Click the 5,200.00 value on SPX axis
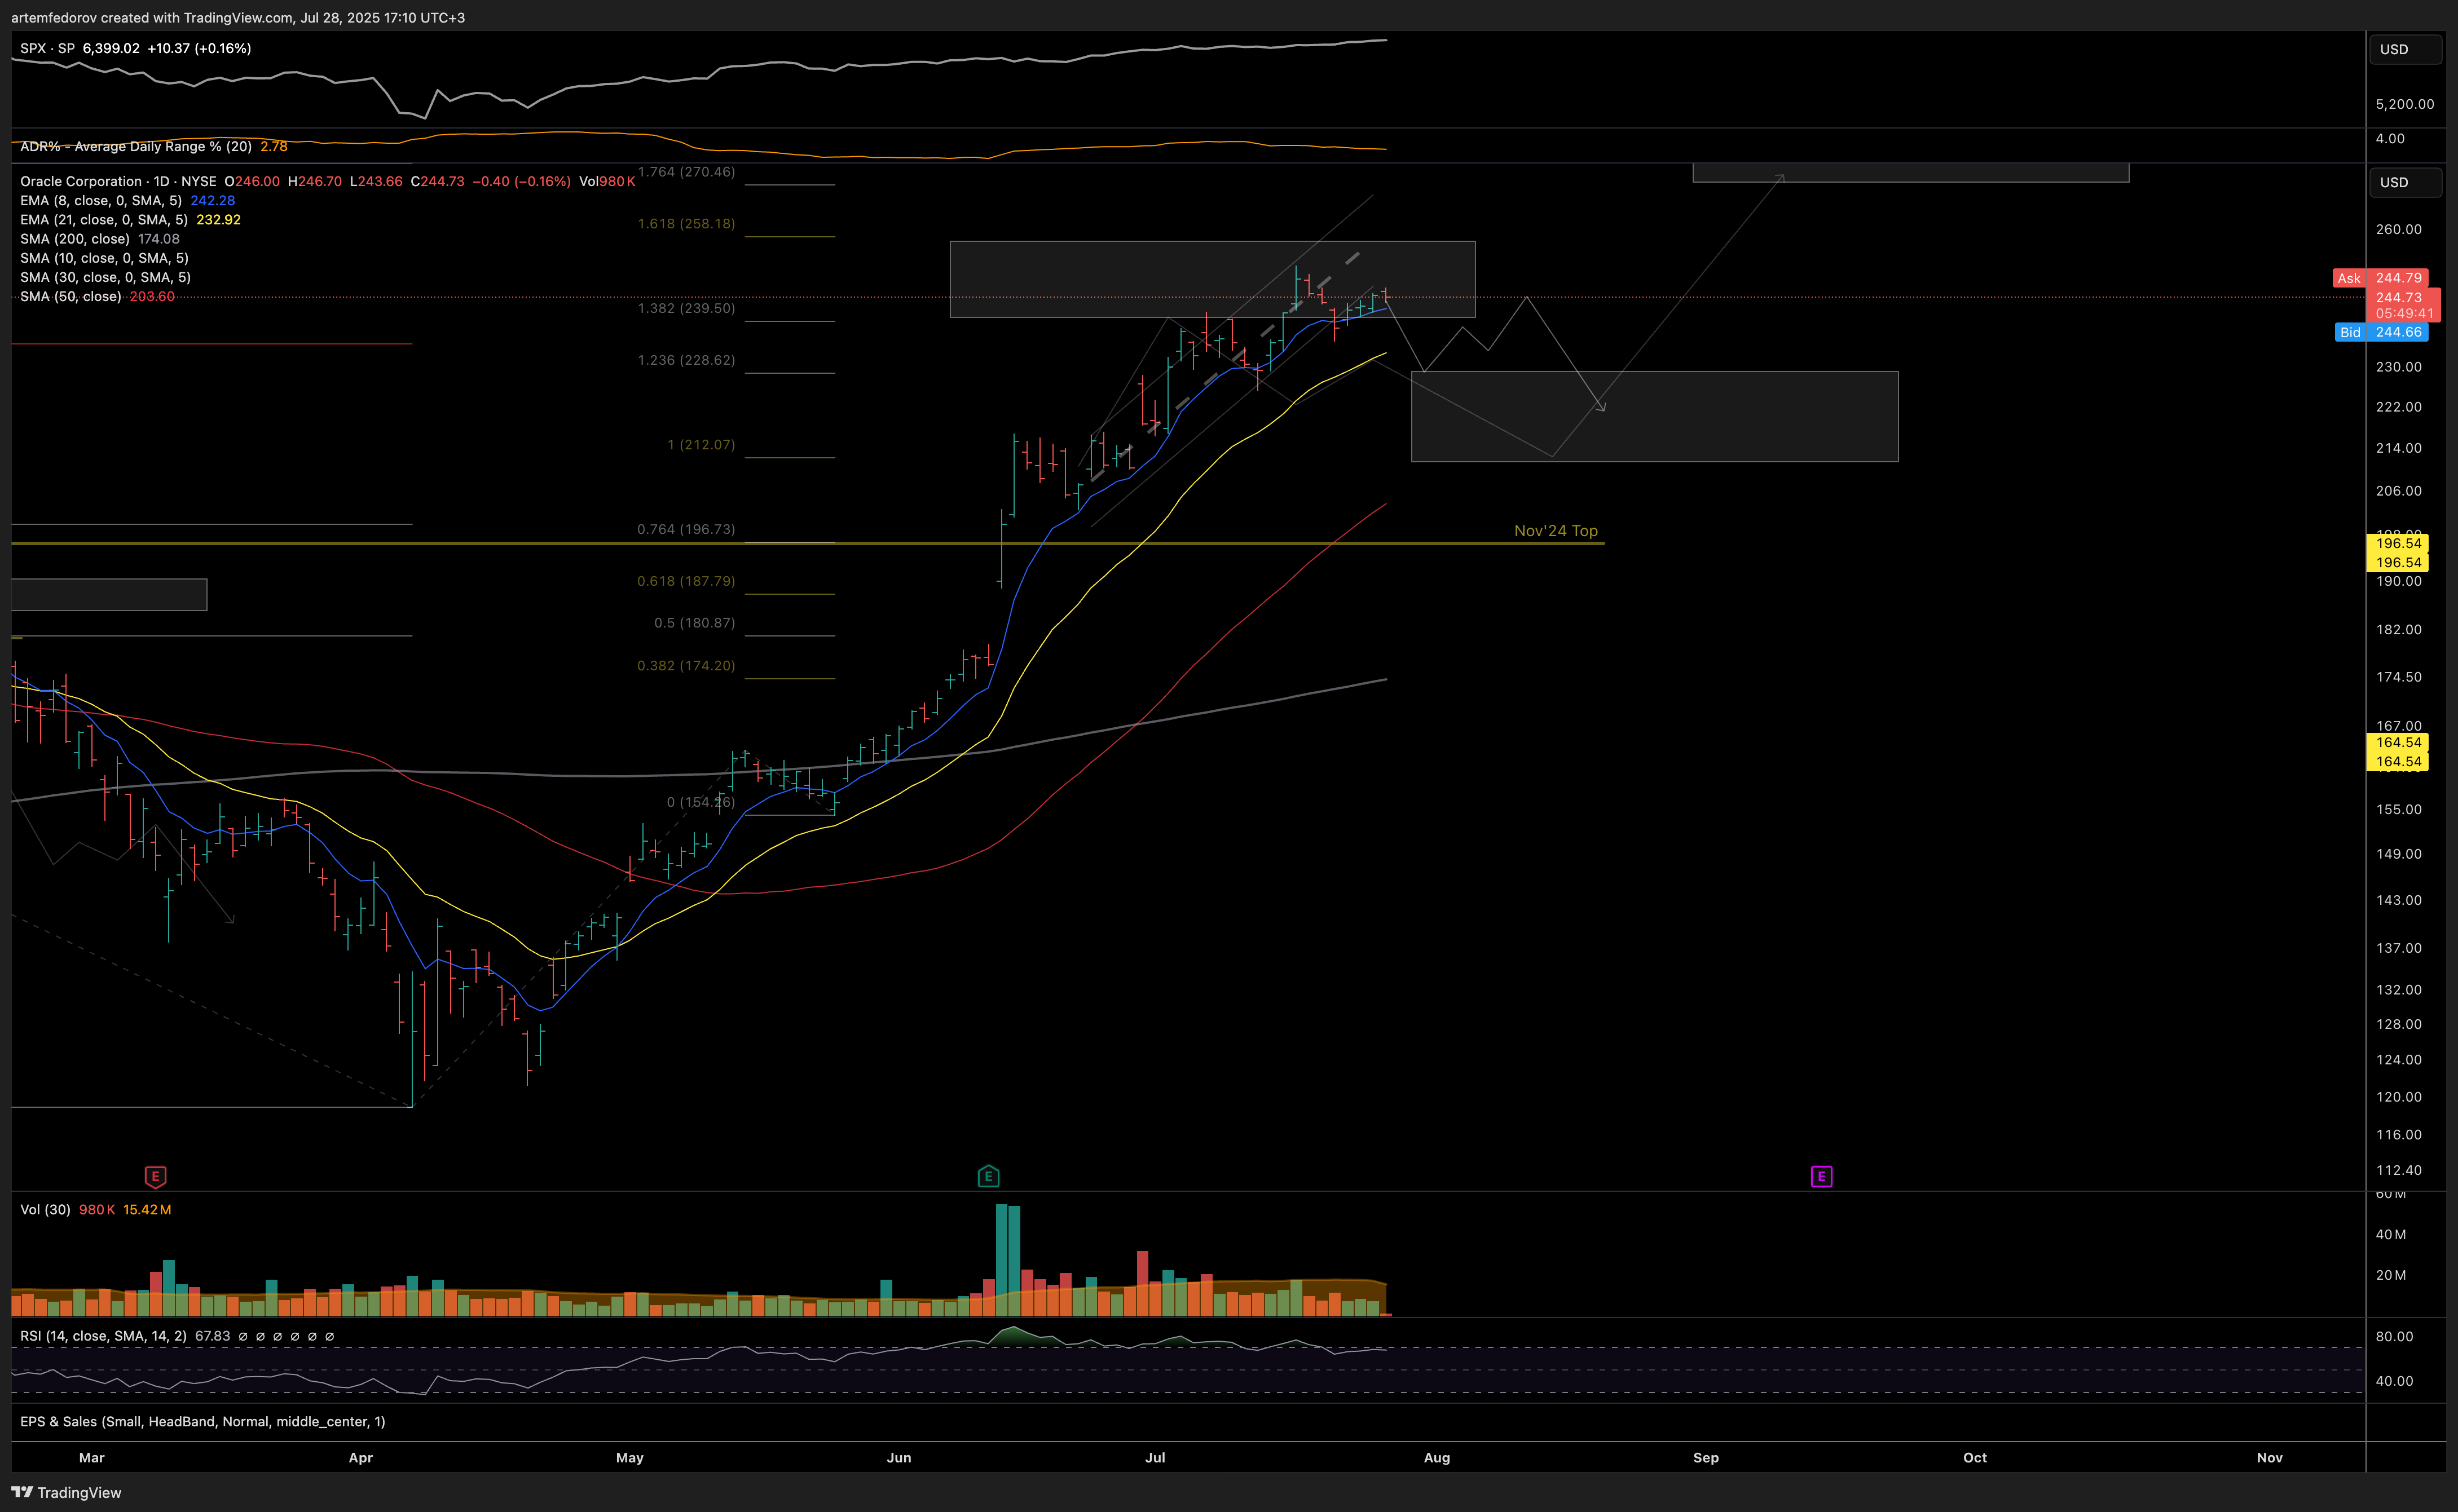Viewport: 2458px width, 1512px height. point(2405,104)
